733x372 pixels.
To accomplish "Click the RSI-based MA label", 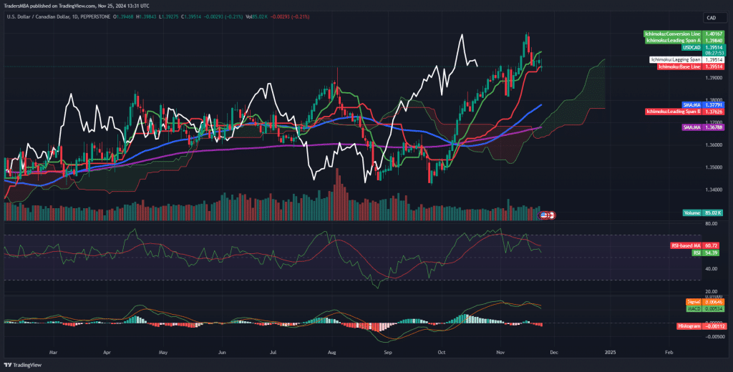I will click(686, 245).
